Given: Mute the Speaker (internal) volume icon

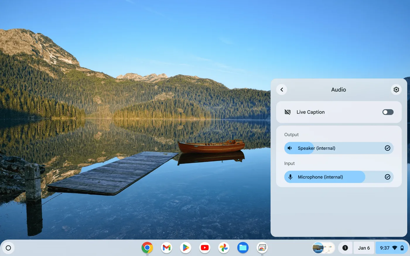Looking at the screenshot, I should (290, 148).
